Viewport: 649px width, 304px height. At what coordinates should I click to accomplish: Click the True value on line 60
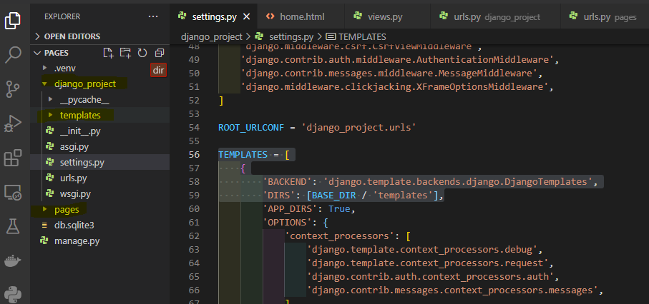(x=339, y=209)
